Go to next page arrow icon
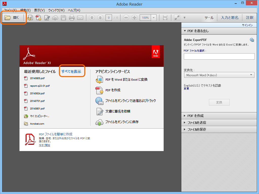 tap(100, 17)
